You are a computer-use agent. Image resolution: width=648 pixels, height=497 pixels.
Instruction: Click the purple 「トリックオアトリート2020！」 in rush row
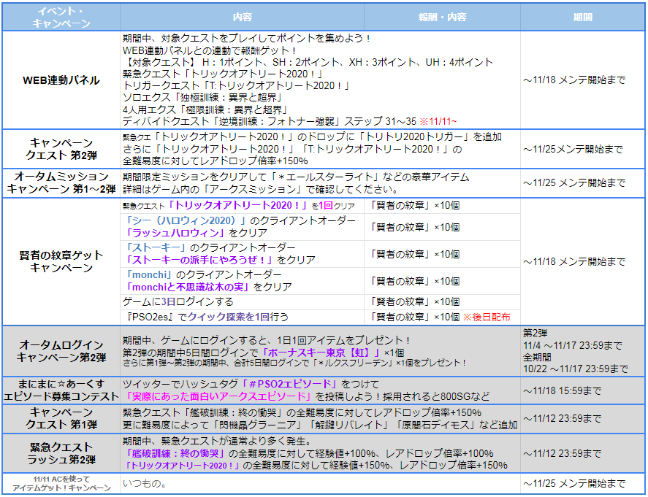[183, 466]
